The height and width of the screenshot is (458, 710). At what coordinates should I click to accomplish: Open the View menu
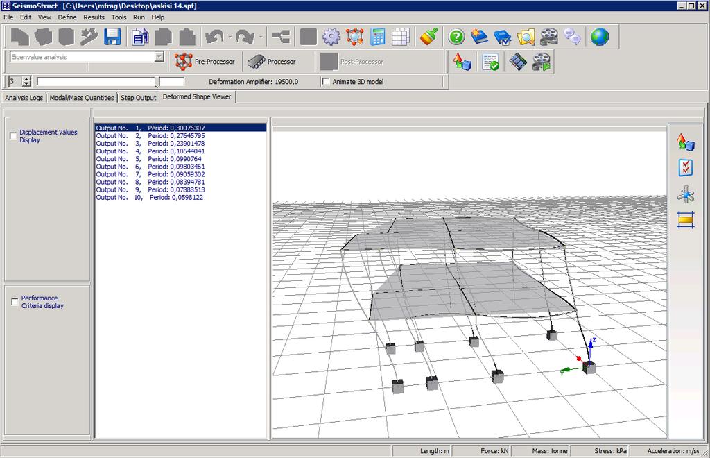44,17
